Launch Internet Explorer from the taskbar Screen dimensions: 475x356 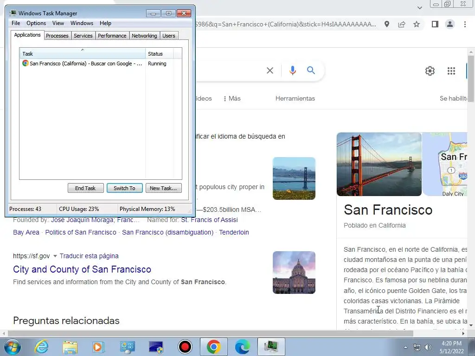[x=41, y=347]
